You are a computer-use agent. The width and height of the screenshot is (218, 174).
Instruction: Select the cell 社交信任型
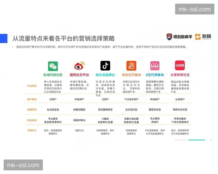click(131, 109)
